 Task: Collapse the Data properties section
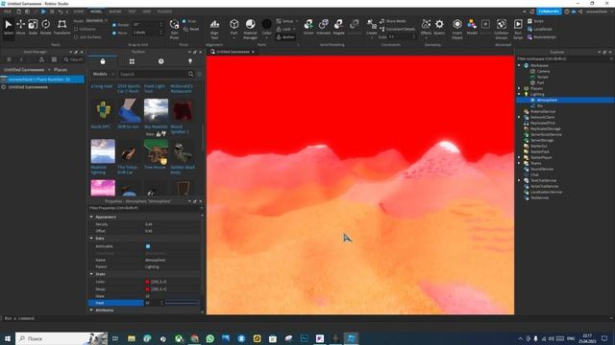click(91, 239)
